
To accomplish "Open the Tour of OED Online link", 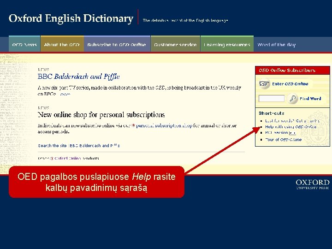I will pos(283,140).
